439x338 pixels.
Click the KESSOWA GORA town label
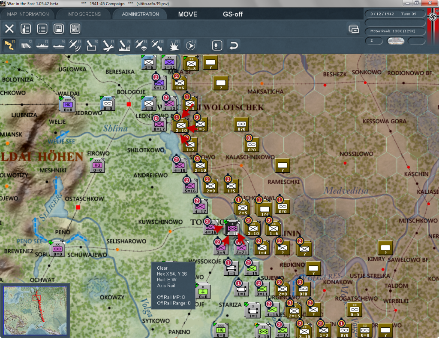[x=385, y=121]
